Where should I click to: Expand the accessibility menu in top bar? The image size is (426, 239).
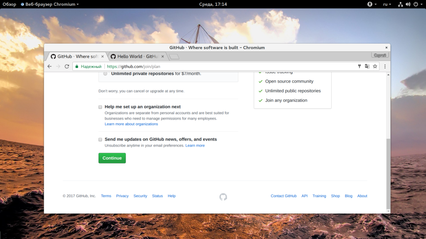[372, 4]
